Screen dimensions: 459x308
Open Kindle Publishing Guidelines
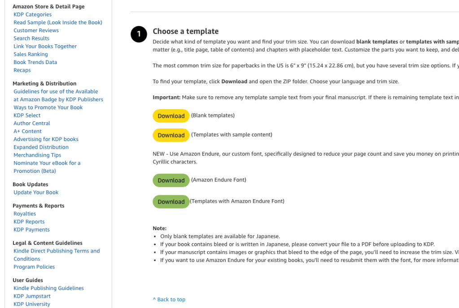click(x=48, y=288)
